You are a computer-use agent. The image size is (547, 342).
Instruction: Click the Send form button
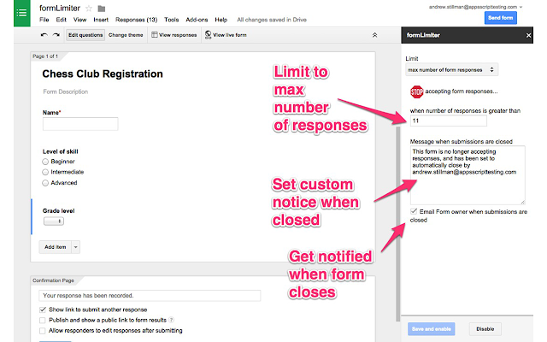coord(500,18)
